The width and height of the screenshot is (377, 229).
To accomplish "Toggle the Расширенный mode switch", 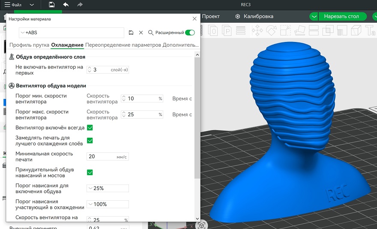I will pyautogui.click(x=190, y=33).
